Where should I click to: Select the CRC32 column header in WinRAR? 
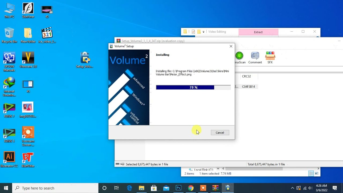point(246,76)
